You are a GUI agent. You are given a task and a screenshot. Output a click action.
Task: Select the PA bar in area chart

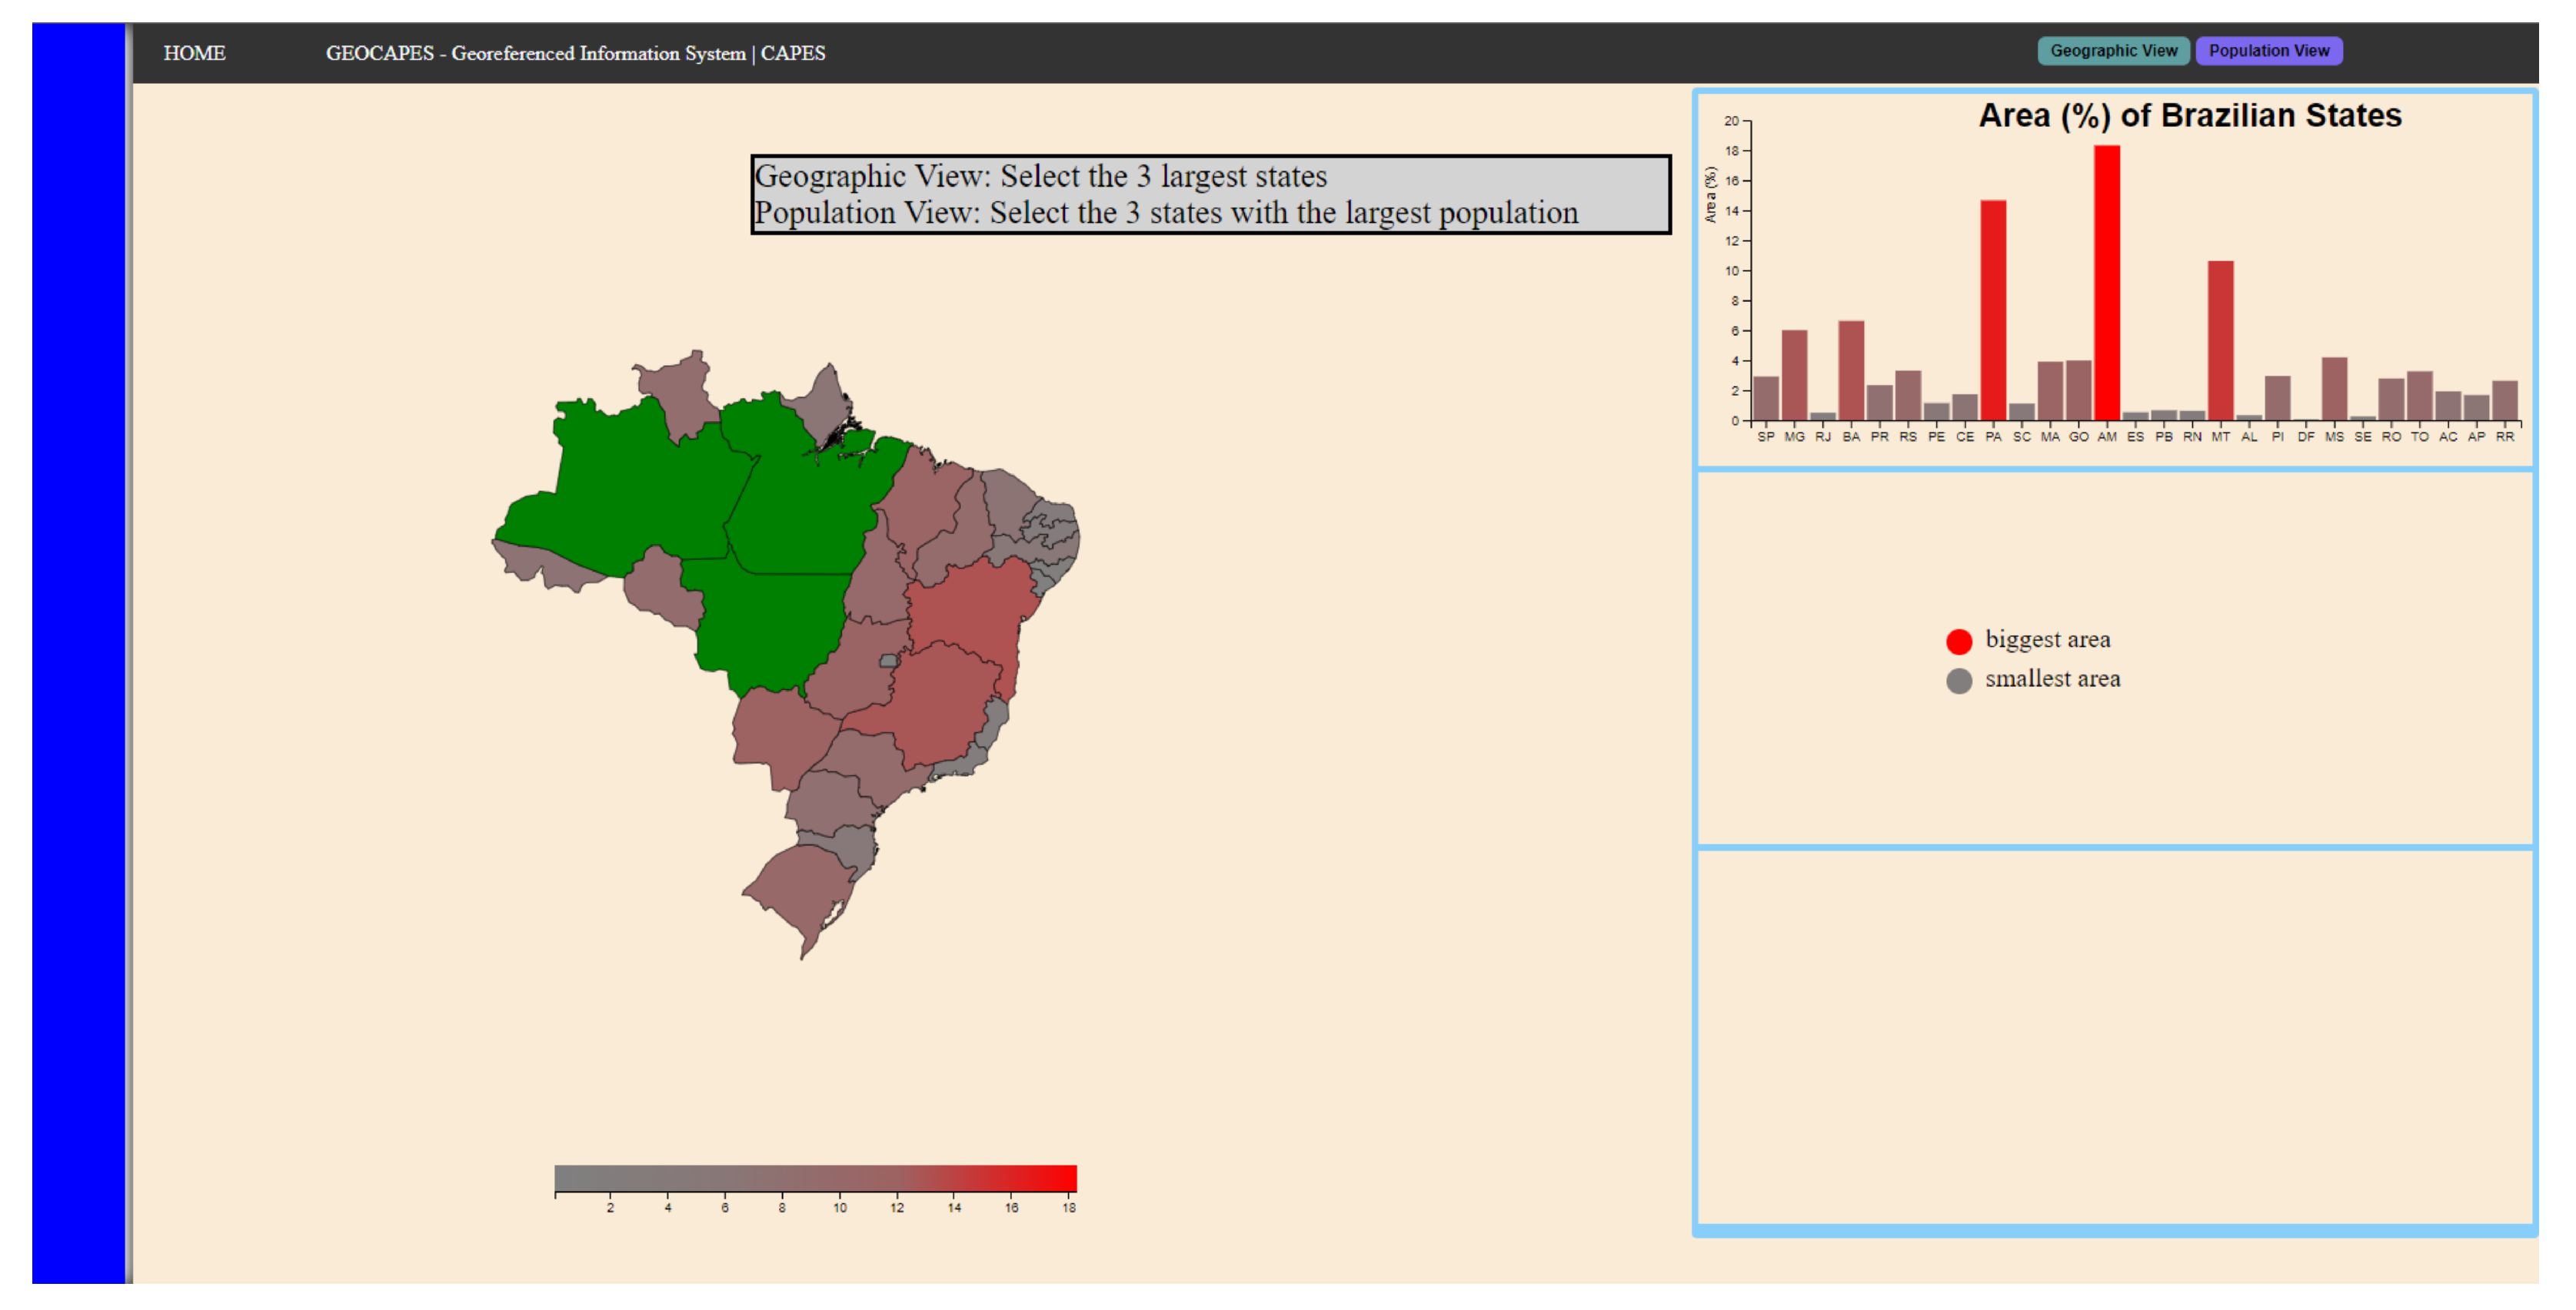pos(1992,310)
